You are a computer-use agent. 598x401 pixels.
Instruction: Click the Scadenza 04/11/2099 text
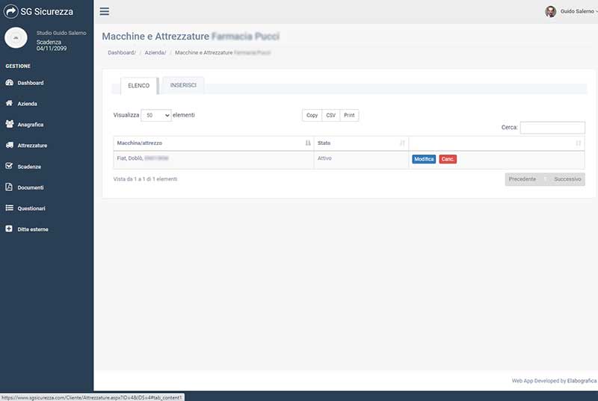[x=52, y=46]
